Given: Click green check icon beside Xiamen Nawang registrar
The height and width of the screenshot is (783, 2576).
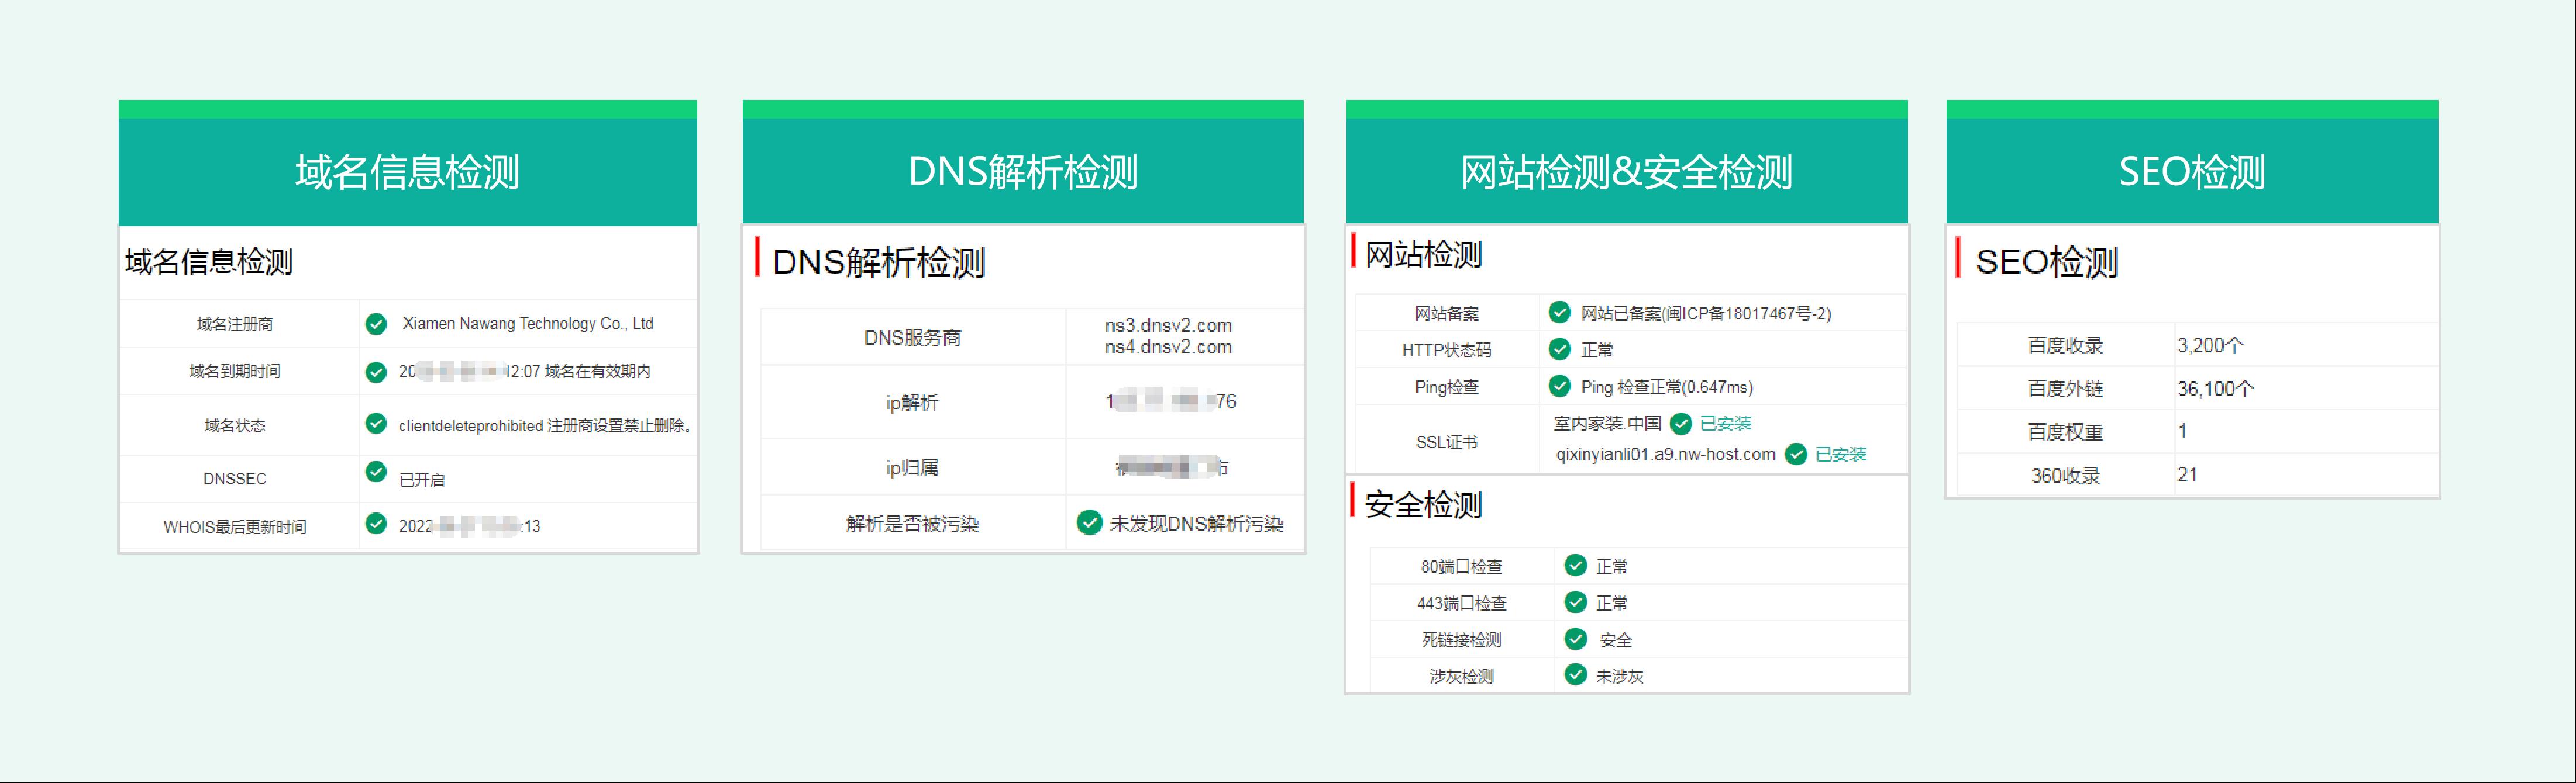Looking at the screenshot, I should coord(376,324).
